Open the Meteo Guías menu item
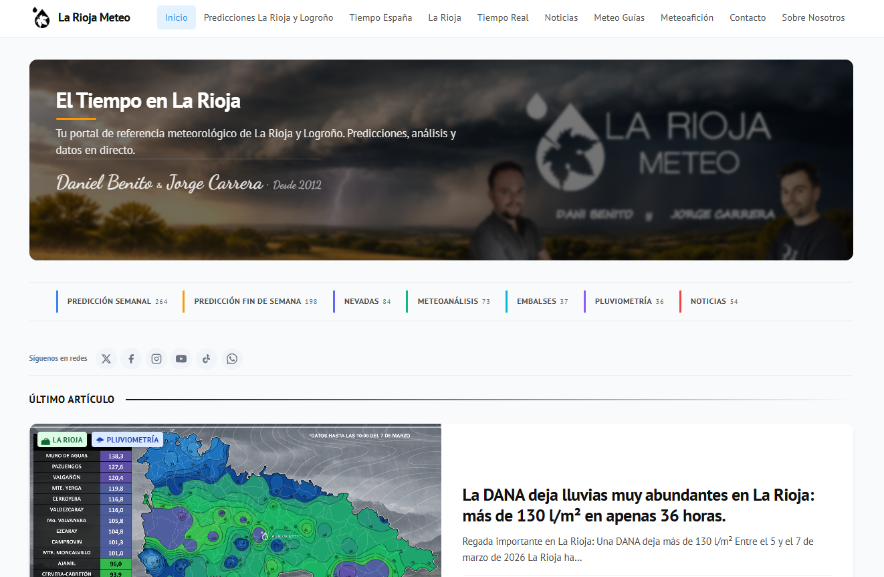This screenshot has height=577, width=884. [x=619, y=17]
